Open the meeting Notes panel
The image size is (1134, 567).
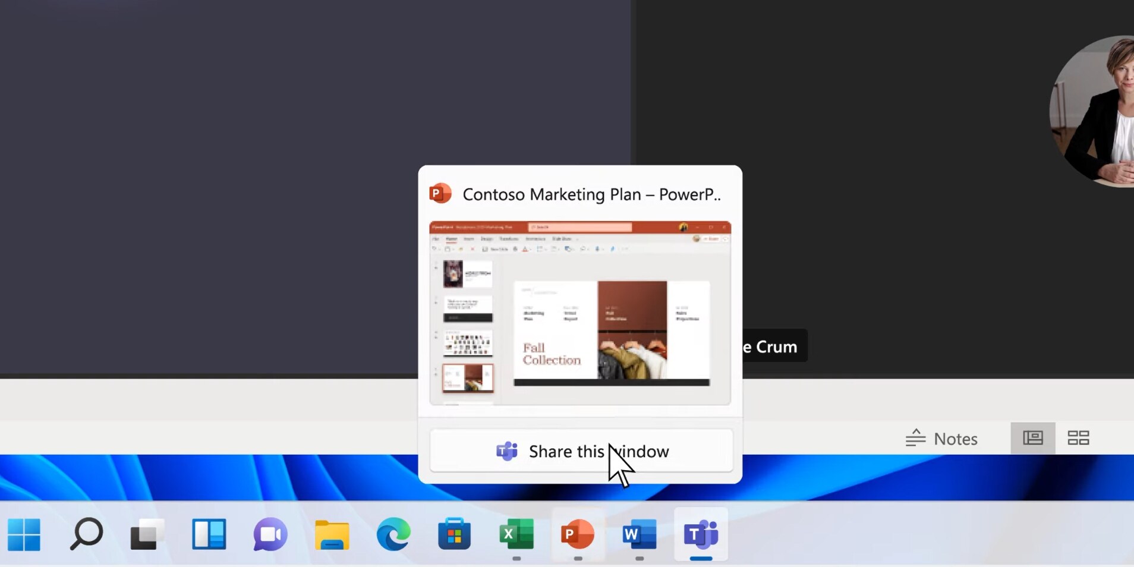pos(942,438)
